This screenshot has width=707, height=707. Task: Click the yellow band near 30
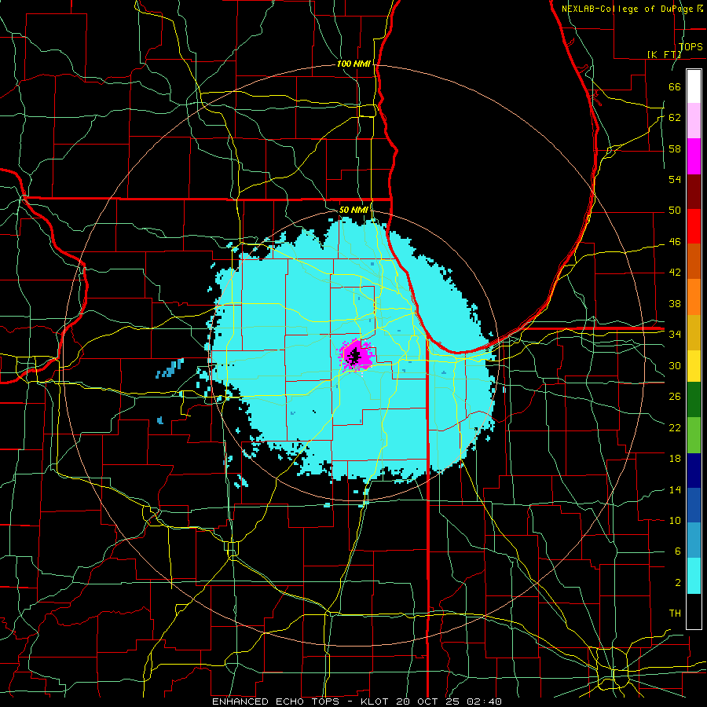point(694,365)
